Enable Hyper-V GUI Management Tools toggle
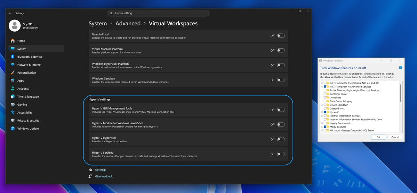Image resolution: width=417 pixels, height=193 pixels. [281, 110]
